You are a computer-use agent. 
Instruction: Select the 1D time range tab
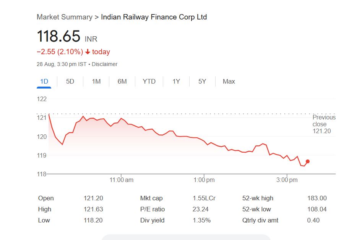click(x=44, y=81)
